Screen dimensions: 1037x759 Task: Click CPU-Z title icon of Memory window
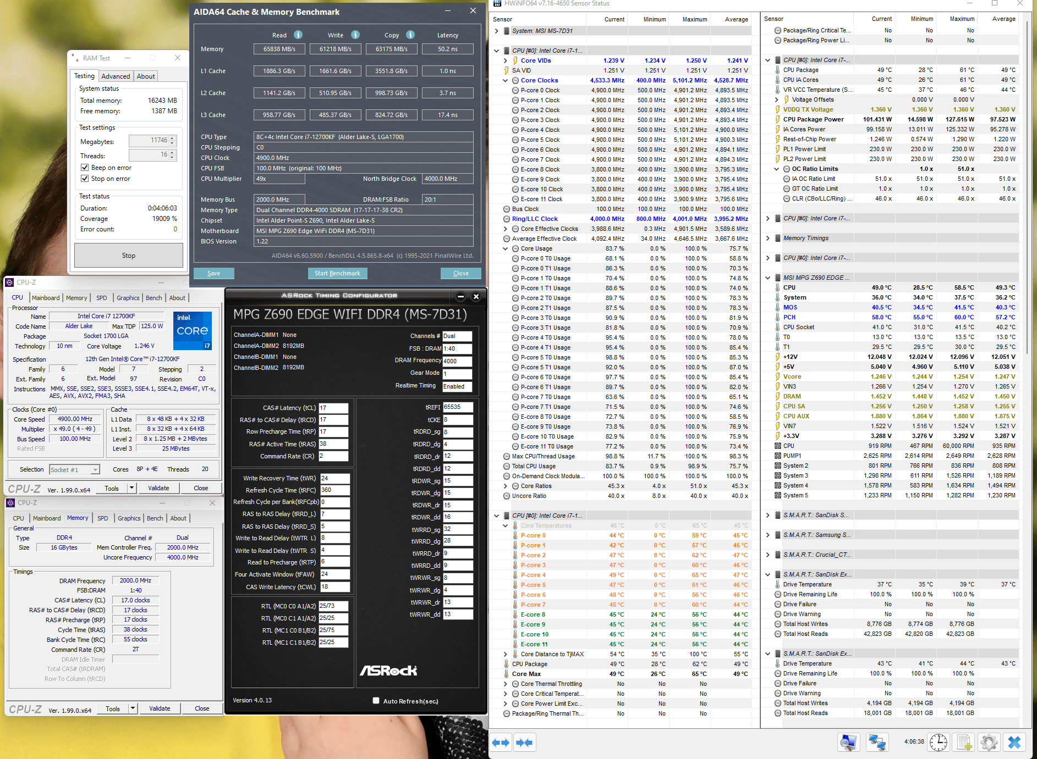(x=10, y=503)
